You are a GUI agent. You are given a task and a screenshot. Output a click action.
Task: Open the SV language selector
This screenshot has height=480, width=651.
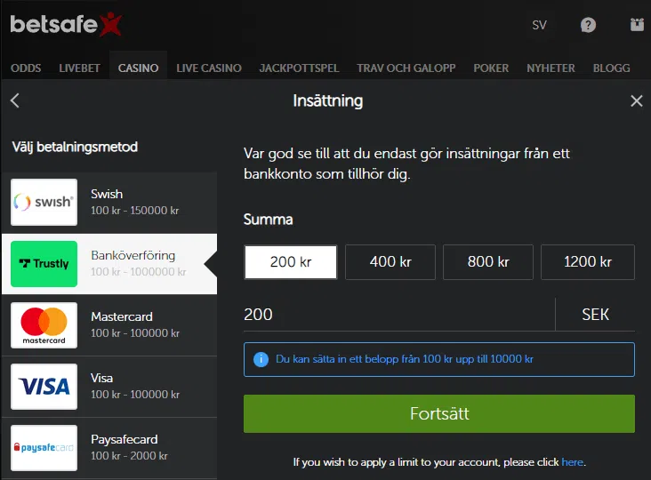[539, 25]
